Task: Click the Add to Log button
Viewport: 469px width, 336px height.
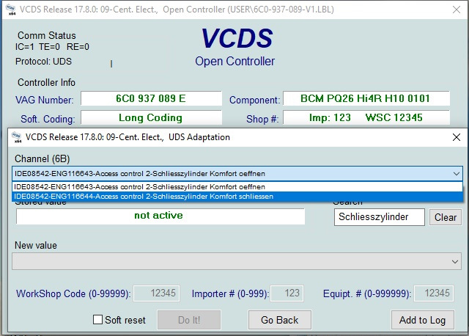Action: pyautogui.click(x=422, y=320)
